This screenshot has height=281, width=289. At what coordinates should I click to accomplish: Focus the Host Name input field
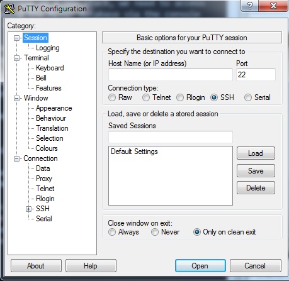(x=171, y=75)
